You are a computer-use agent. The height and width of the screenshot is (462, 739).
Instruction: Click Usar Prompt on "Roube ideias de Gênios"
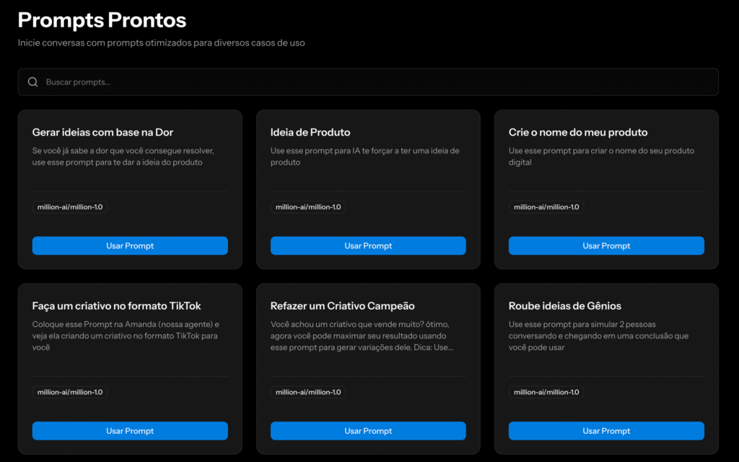(606, 431)
